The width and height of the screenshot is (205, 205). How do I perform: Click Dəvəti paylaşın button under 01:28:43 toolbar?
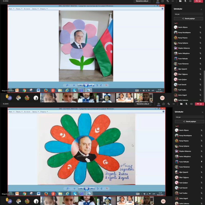189,121
